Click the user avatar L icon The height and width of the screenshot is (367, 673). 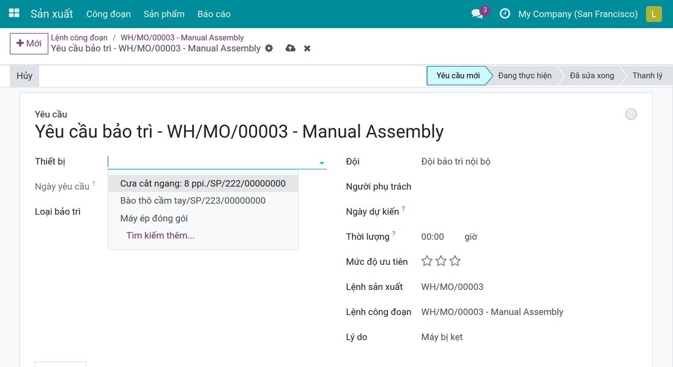click(x=653, y=13)
